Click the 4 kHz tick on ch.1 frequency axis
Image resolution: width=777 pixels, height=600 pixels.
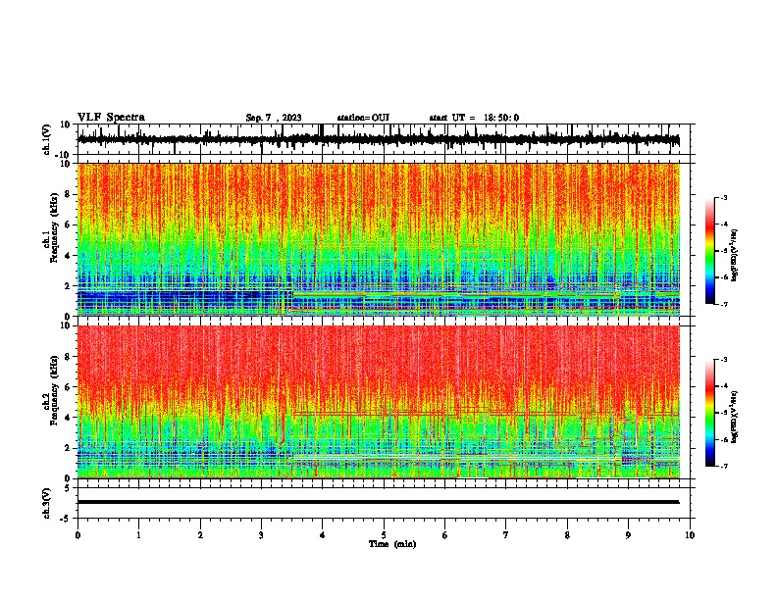coord(68,256)
